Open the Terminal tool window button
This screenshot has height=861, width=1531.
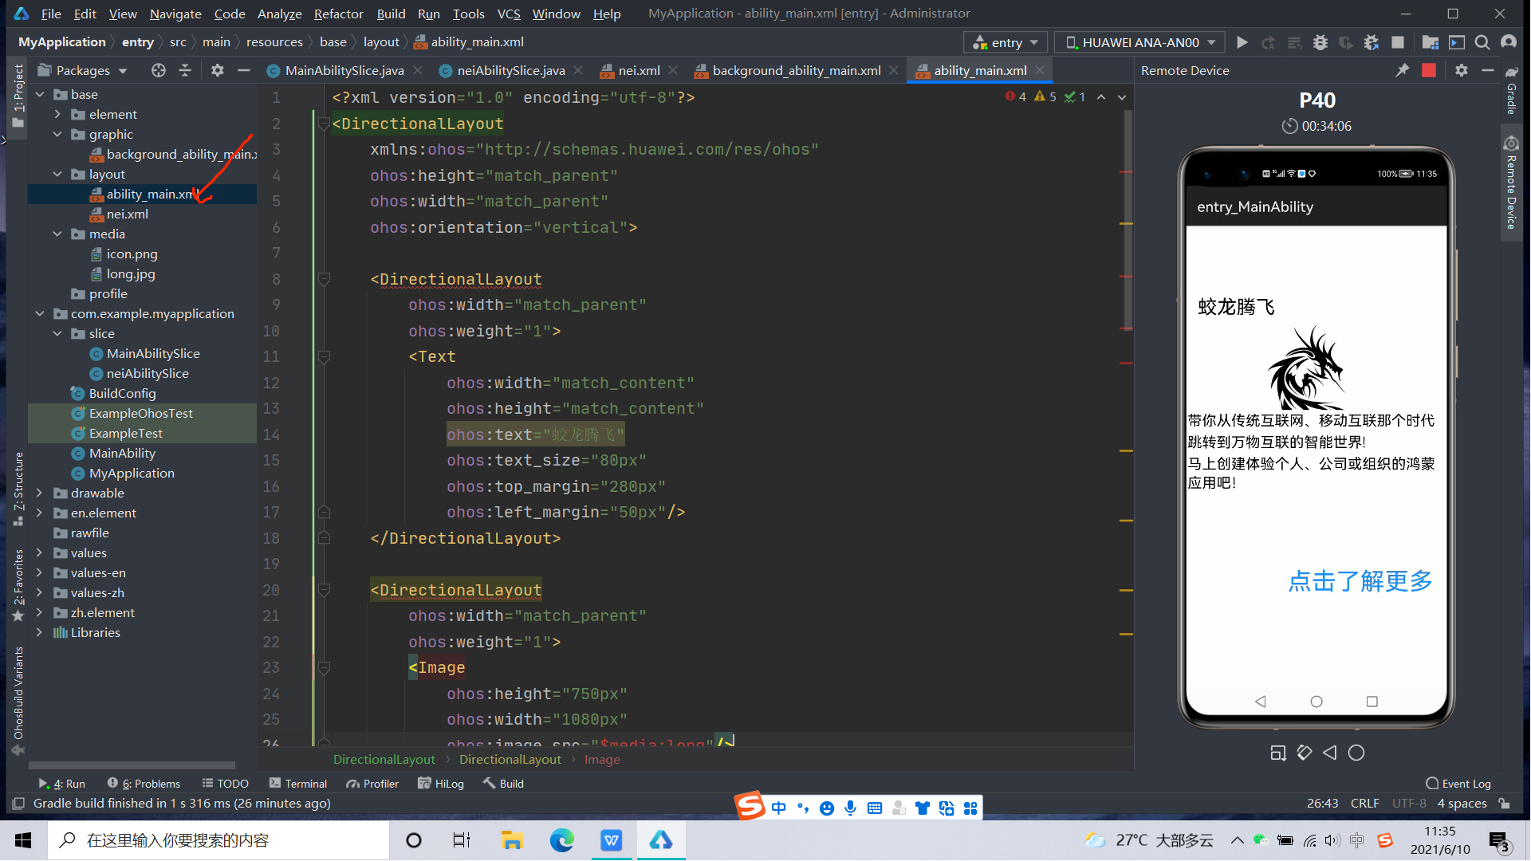point(298,784)
